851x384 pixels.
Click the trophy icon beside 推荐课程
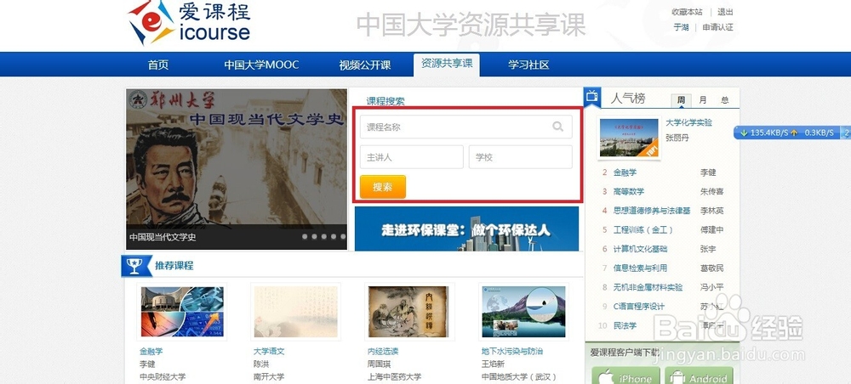coord(134,265)
